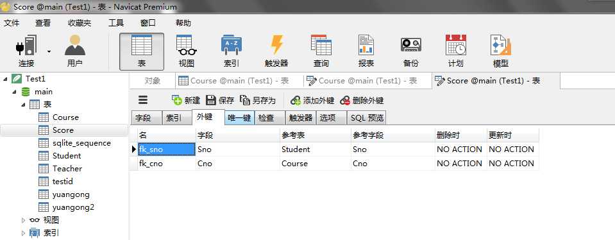This screenshot has width=615, height=240.
Task: Select yuangong2 table in tree
Action: (73, 207)
